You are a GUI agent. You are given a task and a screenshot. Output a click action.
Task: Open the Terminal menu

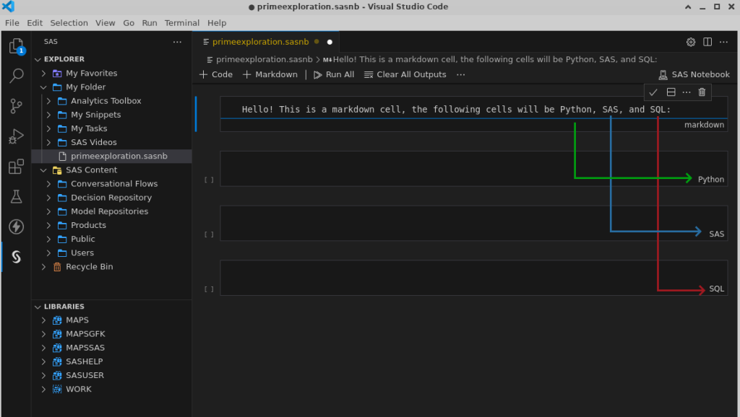[182, 23]
